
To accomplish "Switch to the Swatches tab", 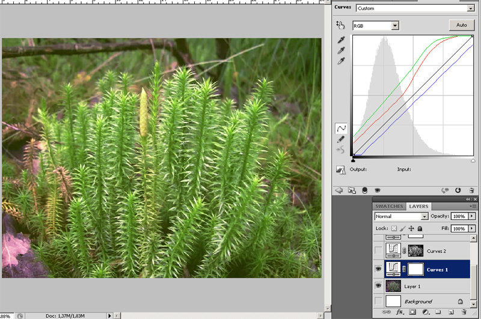I will 389,206.
